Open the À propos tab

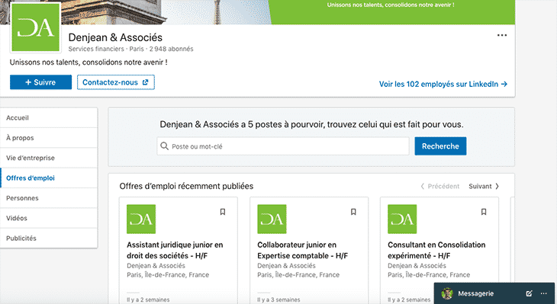tap(49, 138)
